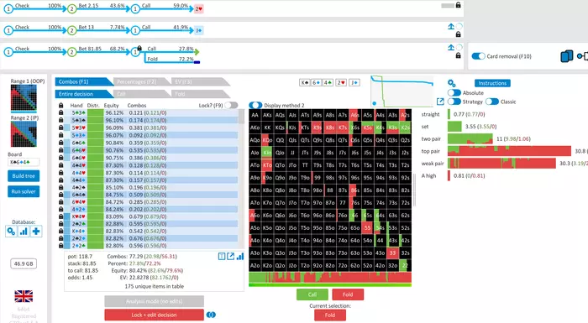Viewport: 588px width, 323px height.
Task: Switch to the EV (F3) tab
Action: tap(200, 81)
